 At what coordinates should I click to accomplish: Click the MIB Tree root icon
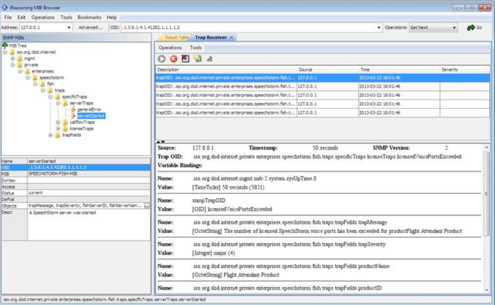5,45
